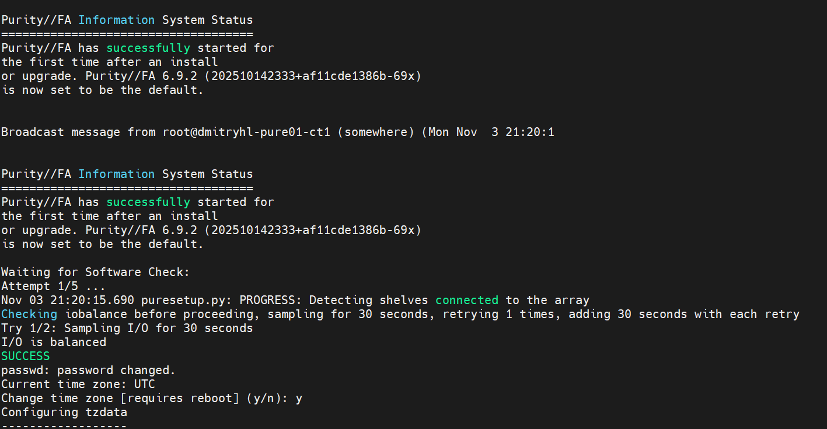The width and height of the screenshot is (827, 429).
Task: Click the timestamp "Nov 03 21:20:15.690"
Action: [x=67, y=300]
